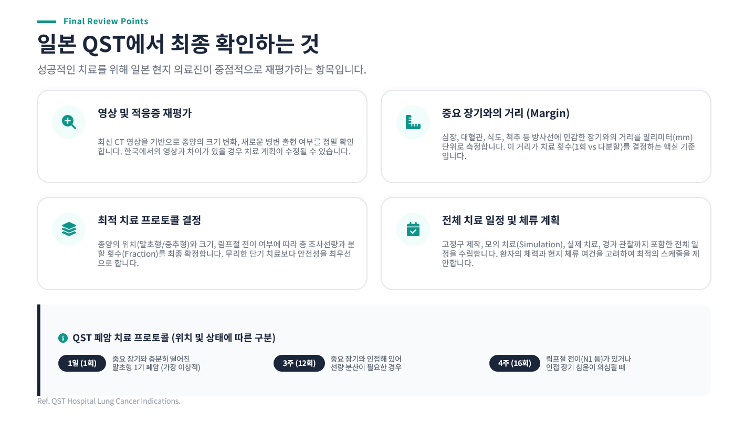The image size is (755, 421).
Task: Click the description text about 최신 CT 영상
Action: 226,147
